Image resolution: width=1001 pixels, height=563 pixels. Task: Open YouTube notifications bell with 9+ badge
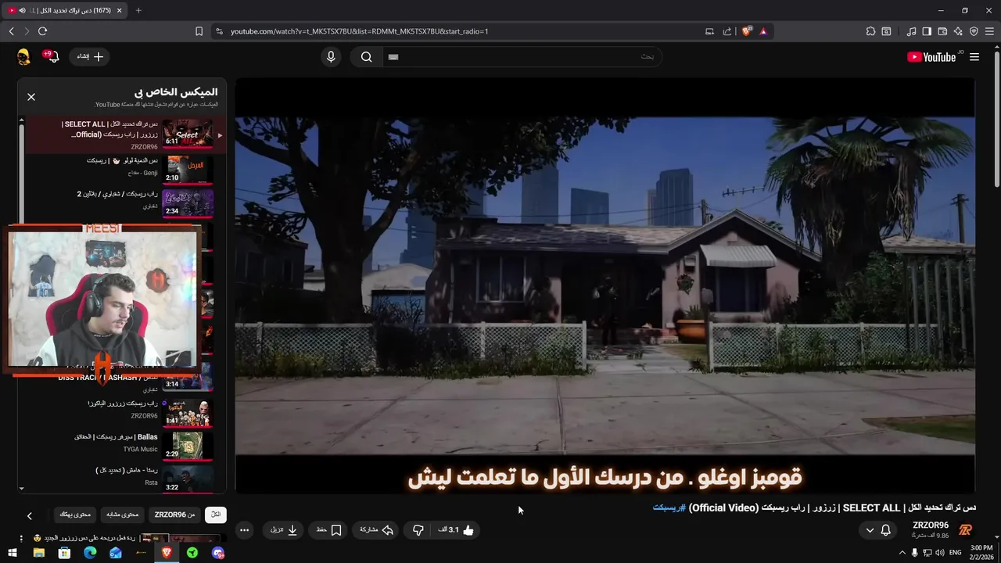[x=52, y=56]
